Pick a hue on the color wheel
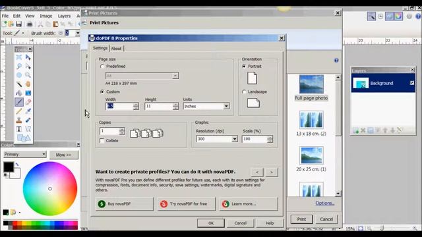The width and height of the screenshot is (422, 237). tap(50, 189)
